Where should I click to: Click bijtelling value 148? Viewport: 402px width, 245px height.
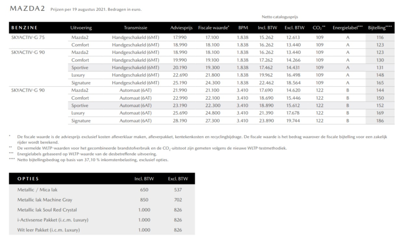pyautogui.click(x=380, y=75)
